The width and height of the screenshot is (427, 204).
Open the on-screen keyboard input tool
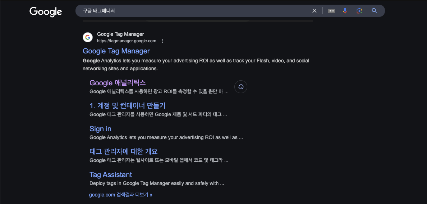pos(331,11)
